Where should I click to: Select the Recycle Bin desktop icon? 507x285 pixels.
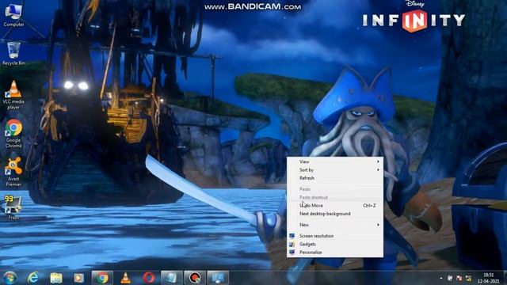pos(13,54)
